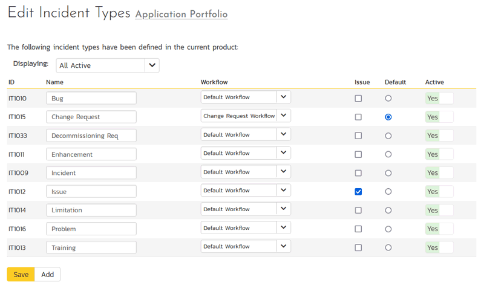Click the Add button
This screenshot has height=288, width=484.
tap(47, 275)
